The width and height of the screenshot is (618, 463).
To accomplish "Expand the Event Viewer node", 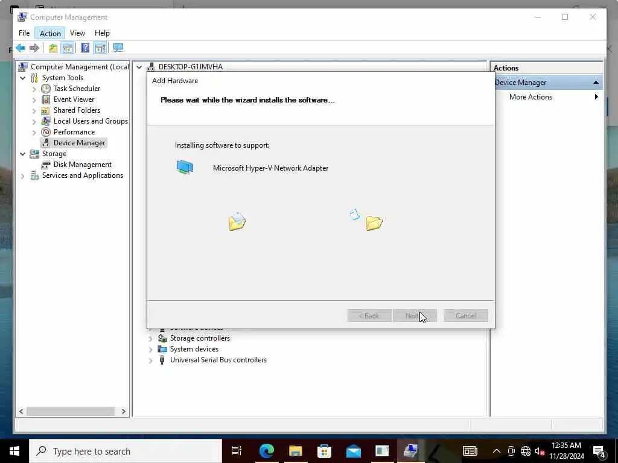I will (x=34, y=99).
